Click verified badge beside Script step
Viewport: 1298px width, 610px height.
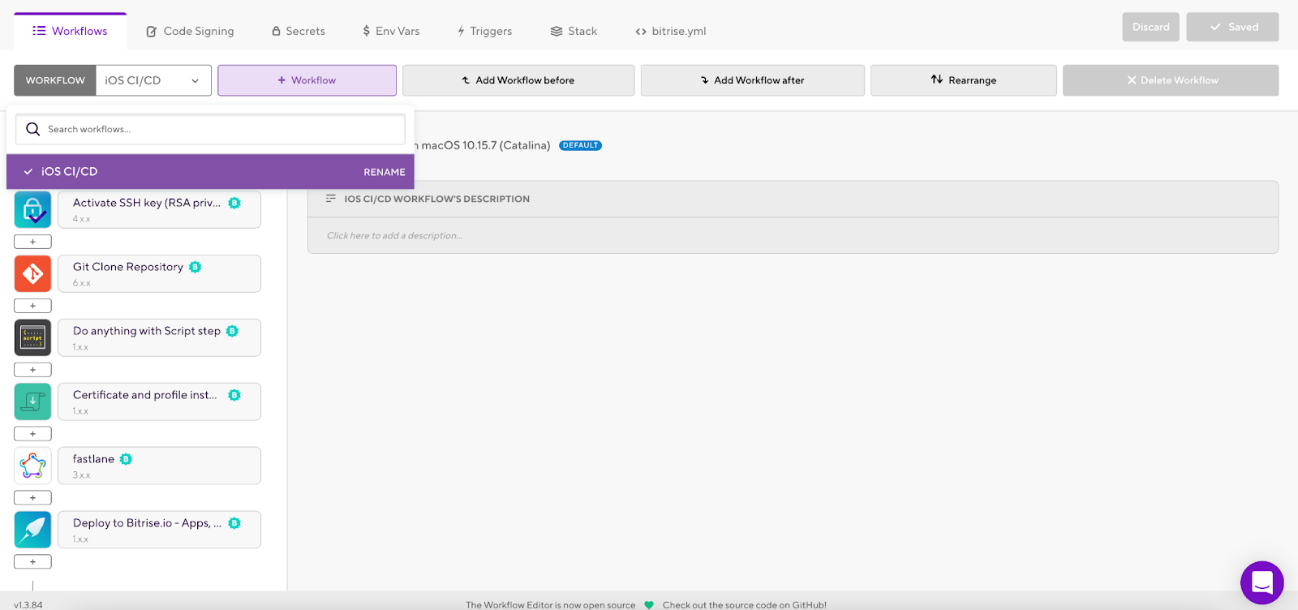[233, 331]
